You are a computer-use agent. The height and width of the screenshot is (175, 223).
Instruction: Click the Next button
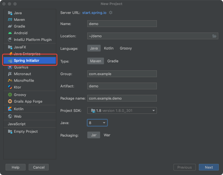(209, 167)
